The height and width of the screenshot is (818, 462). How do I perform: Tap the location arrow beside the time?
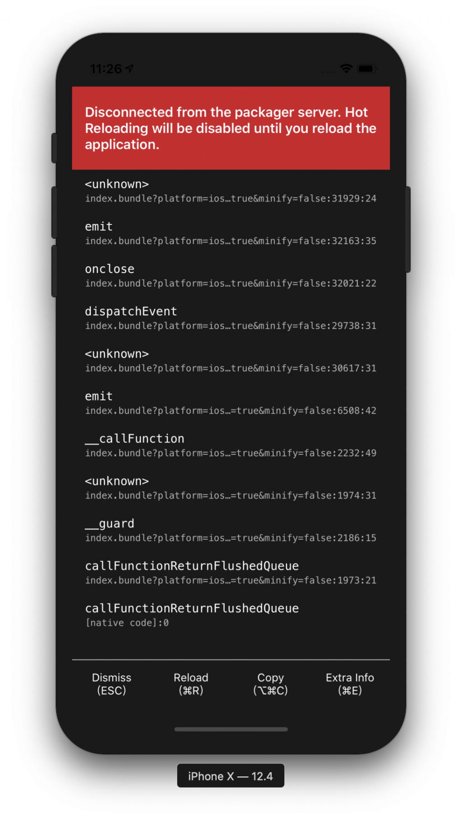129,69
